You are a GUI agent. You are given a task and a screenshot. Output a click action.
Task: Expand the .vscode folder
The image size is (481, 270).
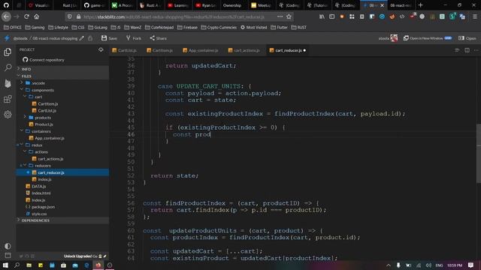pos(38,83)
